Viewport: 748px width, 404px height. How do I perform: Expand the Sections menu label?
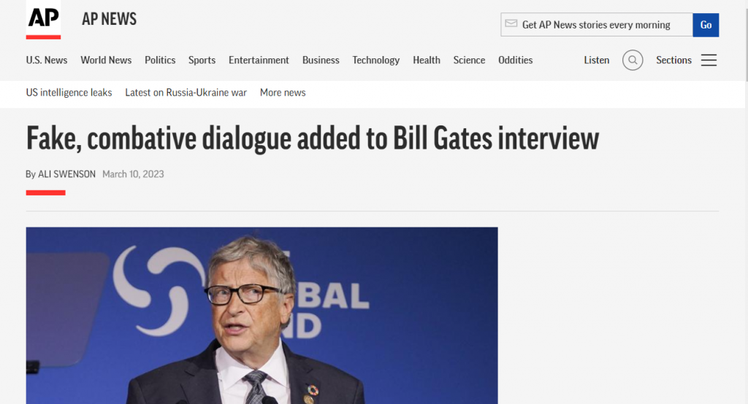coord(673,60)
